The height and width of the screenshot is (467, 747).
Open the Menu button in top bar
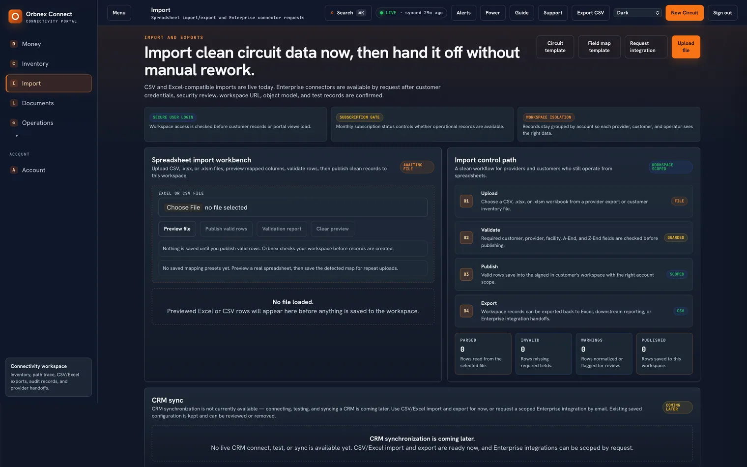119,13
